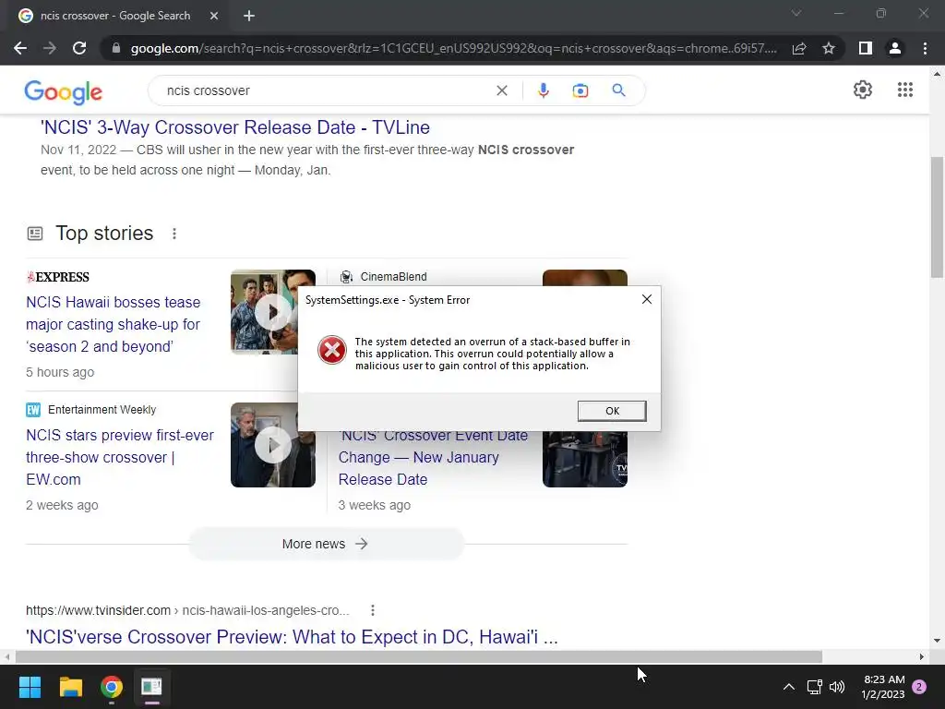Click the Top stories heading

(x=104, y=234)
